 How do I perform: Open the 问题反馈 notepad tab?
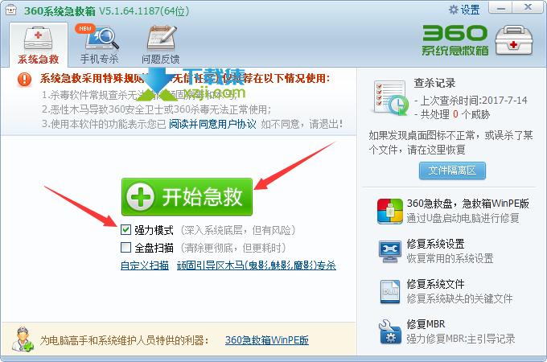click(160, 44)
